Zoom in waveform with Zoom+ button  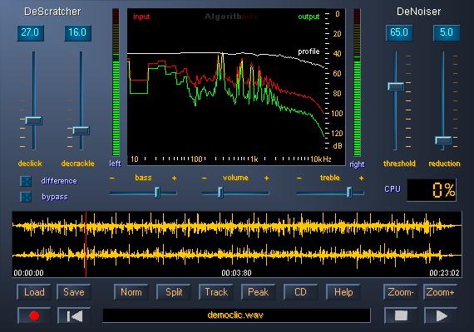coord(441,292)
